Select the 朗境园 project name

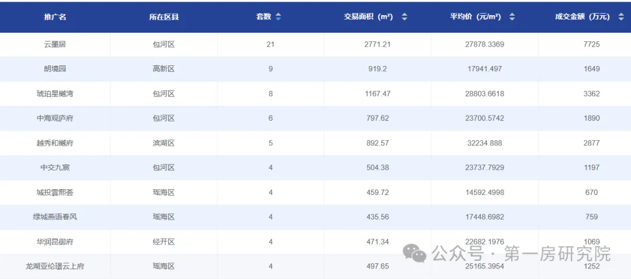55,69
